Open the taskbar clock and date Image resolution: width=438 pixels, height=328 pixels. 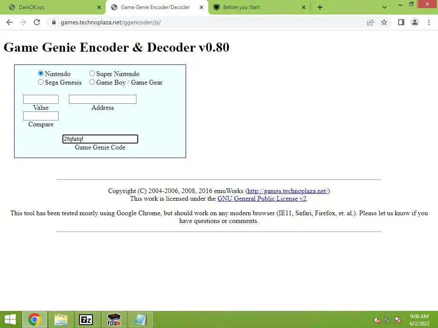coord(419,320)
